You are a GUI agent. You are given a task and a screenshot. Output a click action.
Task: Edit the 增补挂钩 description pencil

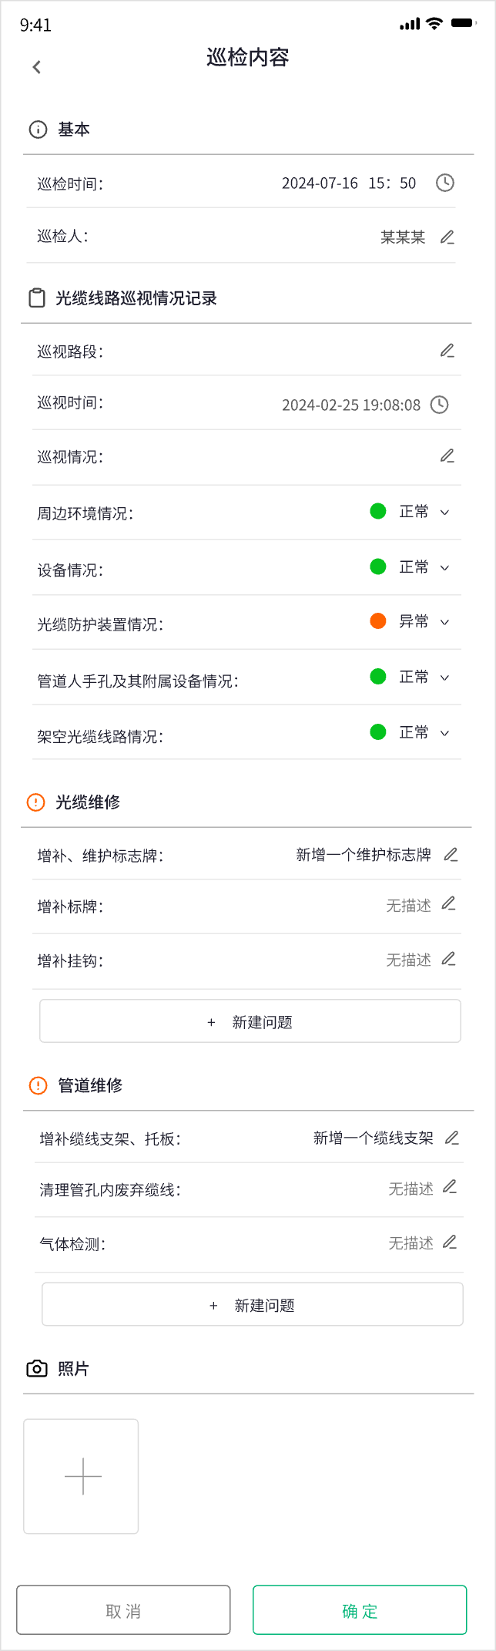[449, 959]
